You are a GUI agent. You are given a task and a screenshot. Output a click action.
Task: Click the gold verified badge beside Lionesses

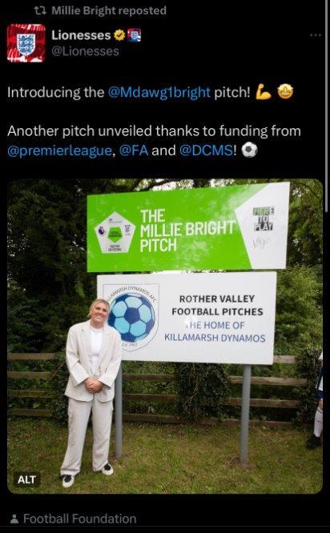coord(119,35)
